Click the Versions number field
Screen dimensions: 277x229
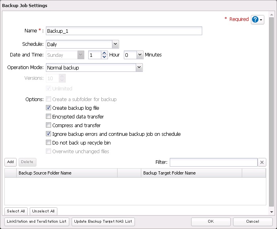click(x=53, y=78)
